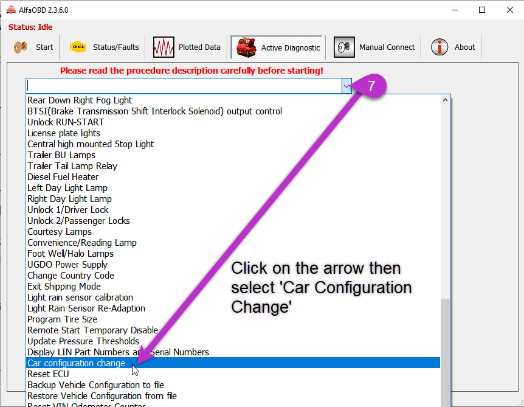Minimize the AlfaOBD window
The width and height of the screenshot is (524, 407).
(455, 10)
